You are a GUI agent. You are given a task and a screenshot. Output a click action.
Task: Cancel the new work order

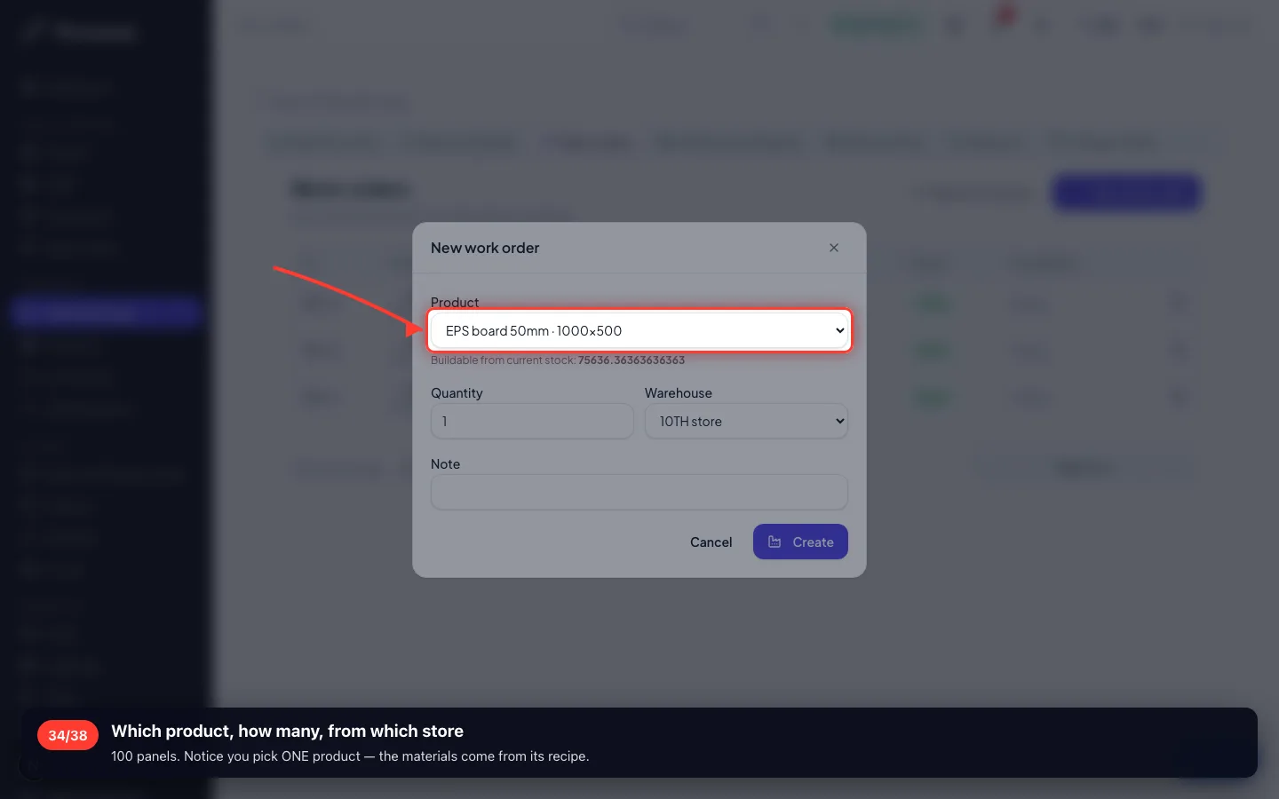(x=711, y=542)
